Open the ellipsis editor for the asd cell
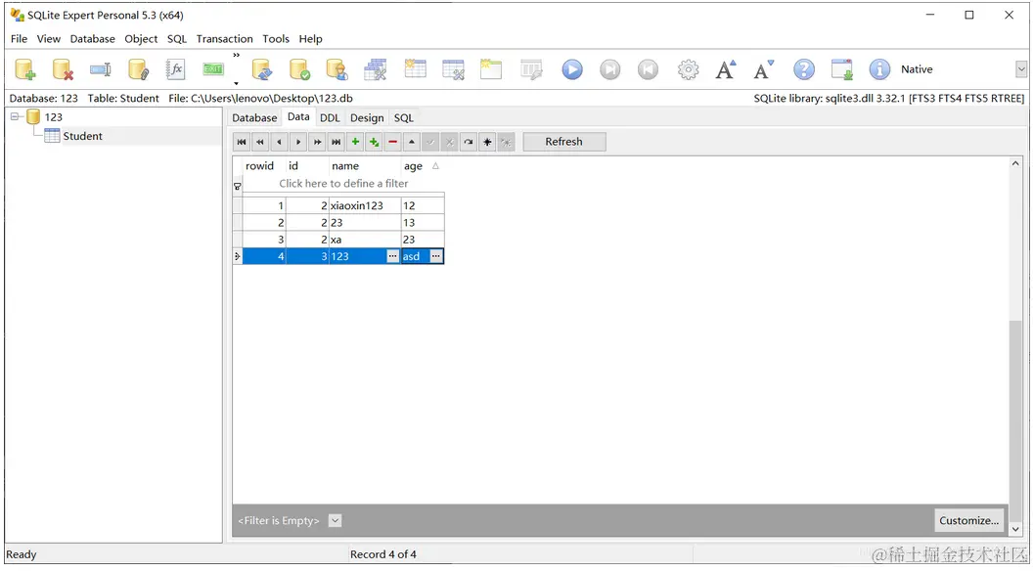Image resolution: width=1034 pixels, height=571 pixels. (436, 256)
